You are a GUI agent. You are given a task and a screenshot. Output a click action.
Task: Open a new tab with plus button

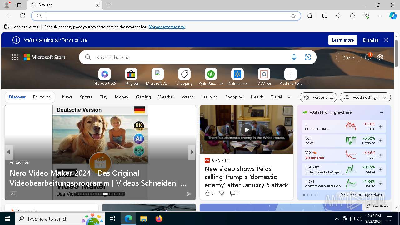pos(109,5)
